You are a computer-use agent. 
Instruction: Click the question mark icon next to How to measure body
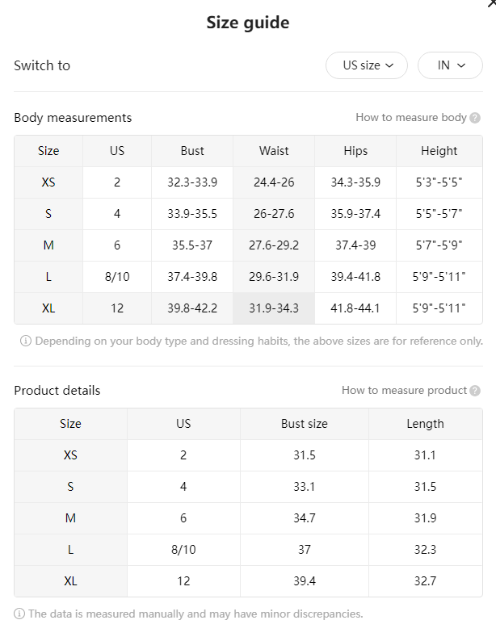pyautogui.click(x=475, y=118)
